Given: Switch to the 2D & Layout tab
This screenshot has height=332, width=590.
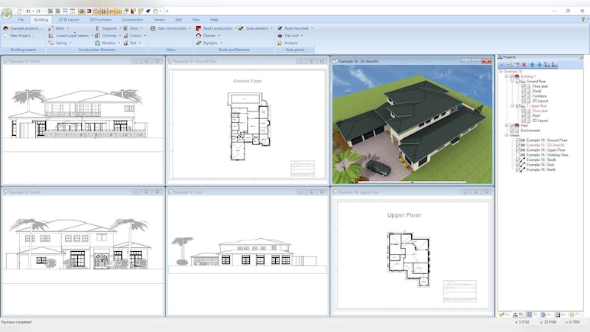Looking at the screenshot, I should tap(69, 20).
